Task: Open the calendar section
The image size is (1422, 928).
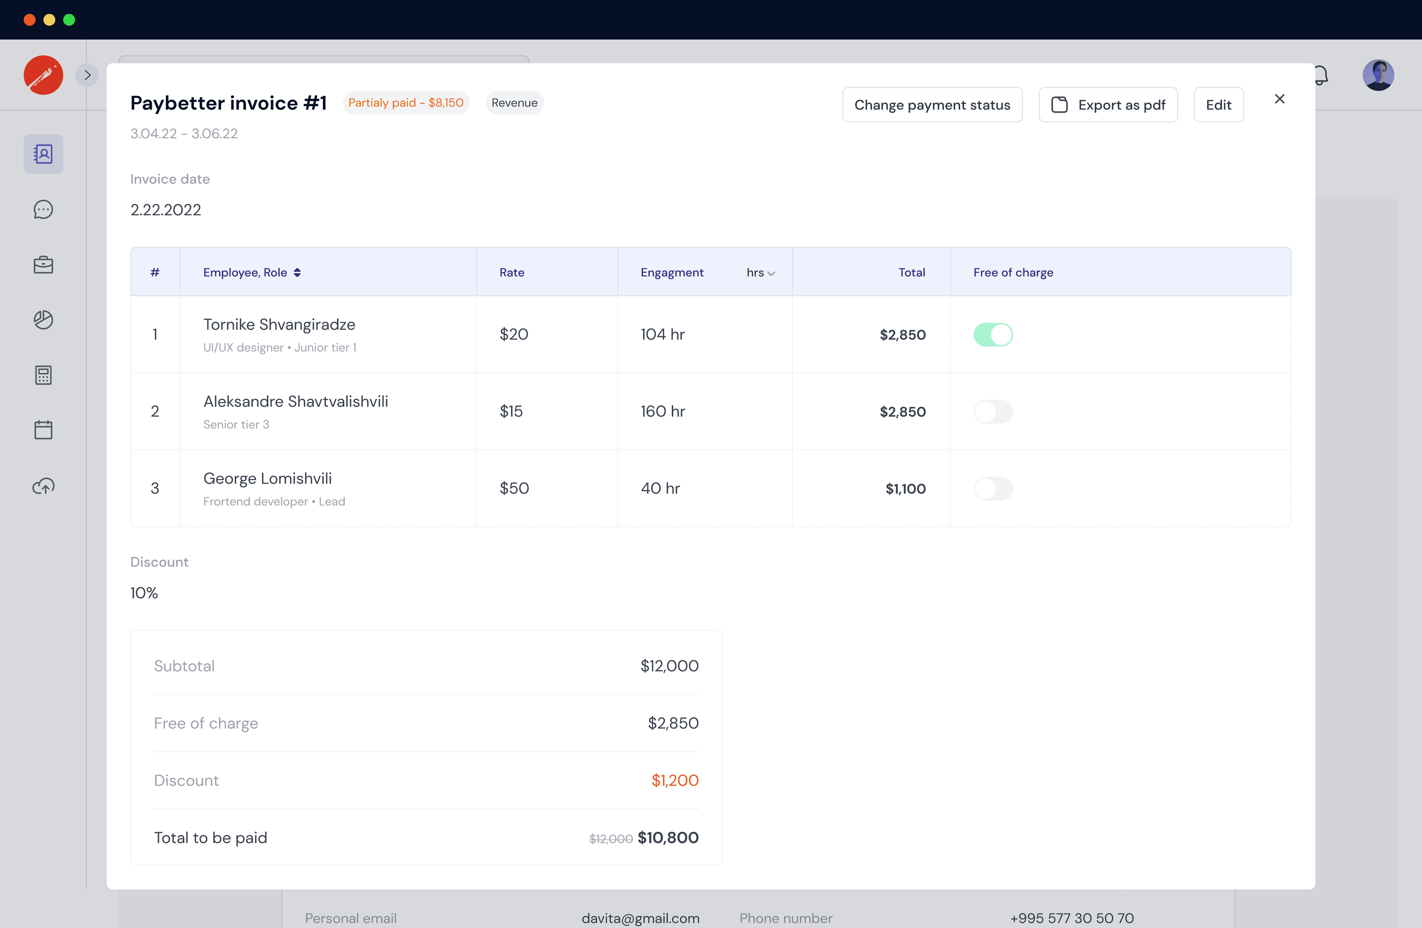Action: pyautogui.click(x=43, y=430)
